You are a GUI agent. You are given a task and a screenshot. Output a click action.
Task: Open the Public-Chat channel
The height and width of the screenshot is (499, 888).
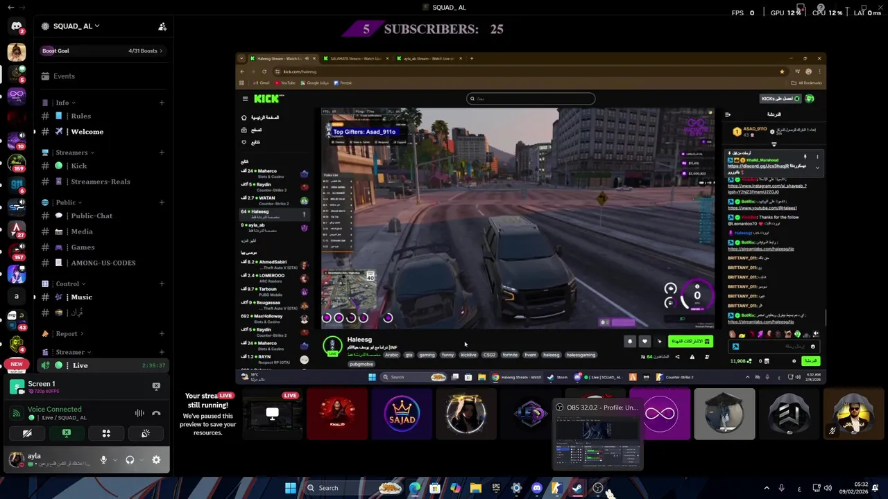tap(102, 216)
